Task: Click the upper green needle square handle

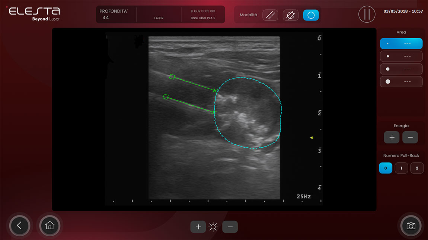Action: [172, 77]
